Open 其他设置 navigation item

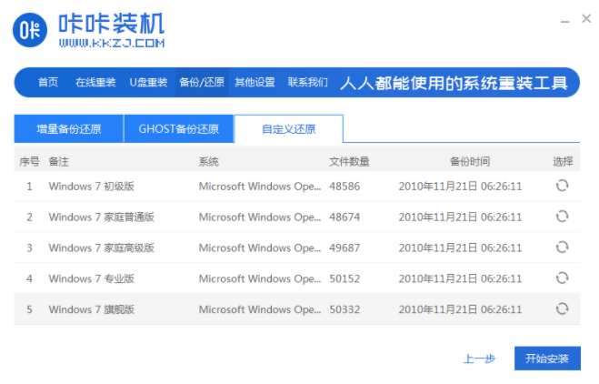point(255,82)
